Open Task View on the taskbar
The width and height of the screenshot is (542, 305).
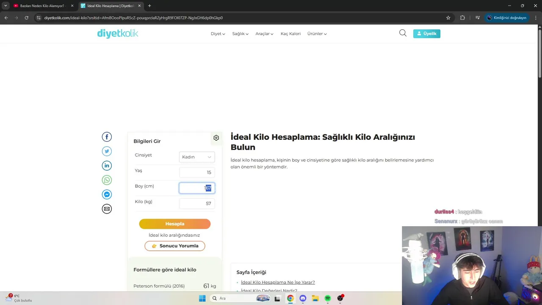(277, 298)
